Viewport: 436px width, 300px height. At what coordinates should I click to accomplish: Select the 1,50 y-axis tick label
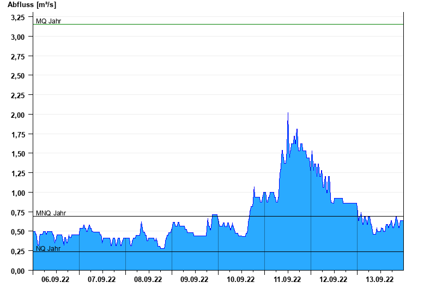[x=18, y=154]
